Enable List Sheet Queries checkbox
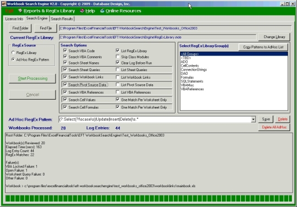 (118, 69)
